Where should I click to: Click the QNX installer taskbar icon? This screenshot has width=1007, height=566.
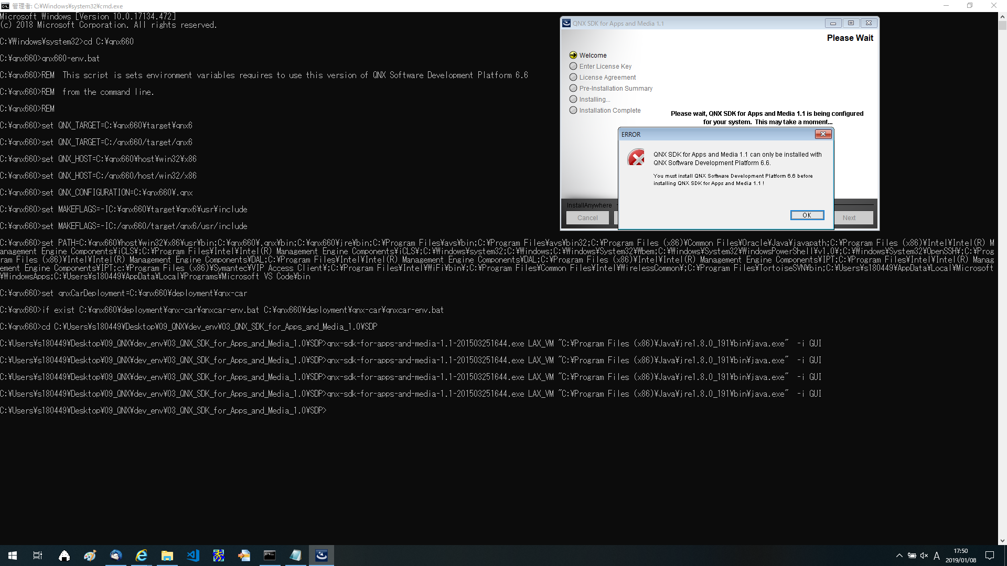(322, 556)
